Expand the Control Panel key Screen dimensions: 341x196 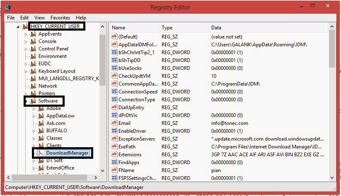26,49
